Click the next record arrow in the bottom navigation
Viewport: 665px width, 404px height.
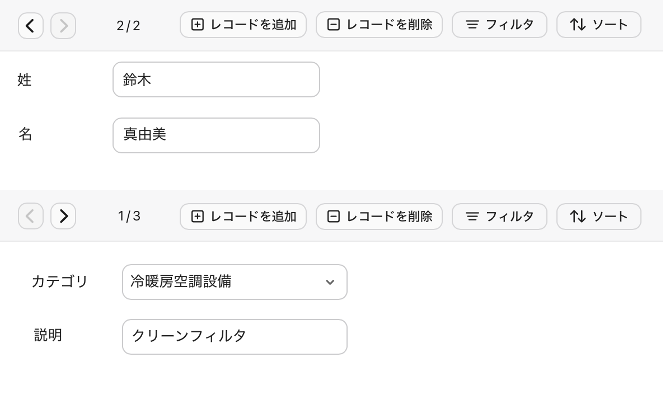[63, 216]
